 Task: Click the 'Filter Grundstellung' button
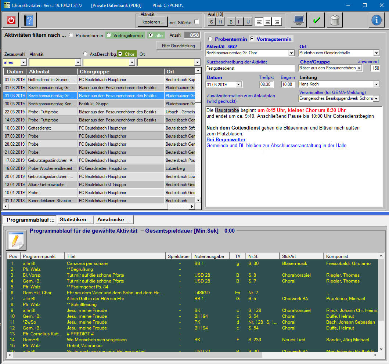[x=178, y=46]
